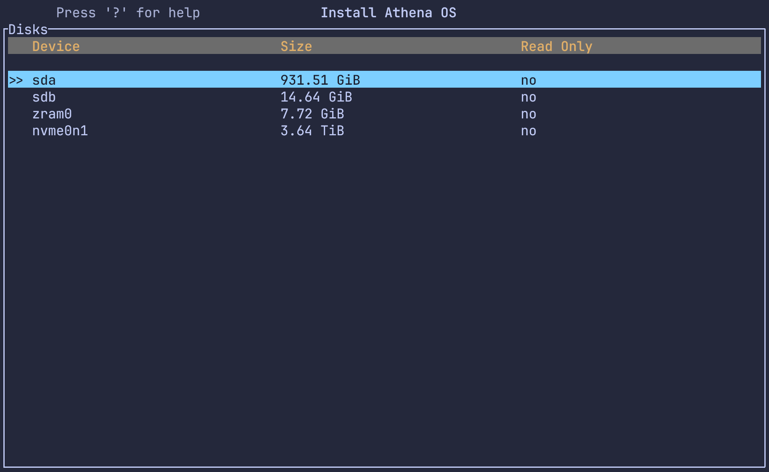Click the 'no' Read Only value for sda
Image resolution: width=769 pixels, height=472 pixels.
[x=529, y=80]
